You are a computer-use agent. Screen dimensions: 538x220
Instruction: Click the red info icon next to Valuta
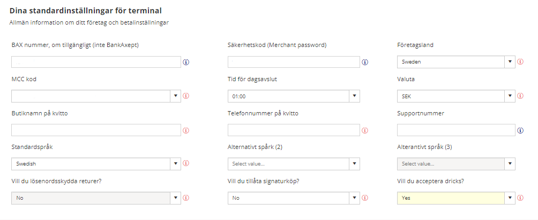[520, 96]
